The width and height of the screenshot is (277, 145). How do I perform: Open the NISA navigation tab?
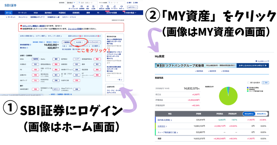pyautogui.click(x=36, y=13)
